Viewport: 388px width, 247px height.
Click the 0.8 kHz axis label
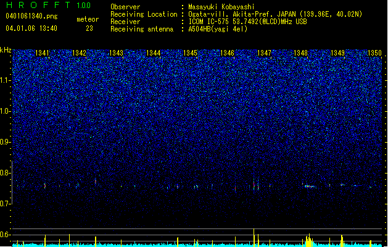6,173
